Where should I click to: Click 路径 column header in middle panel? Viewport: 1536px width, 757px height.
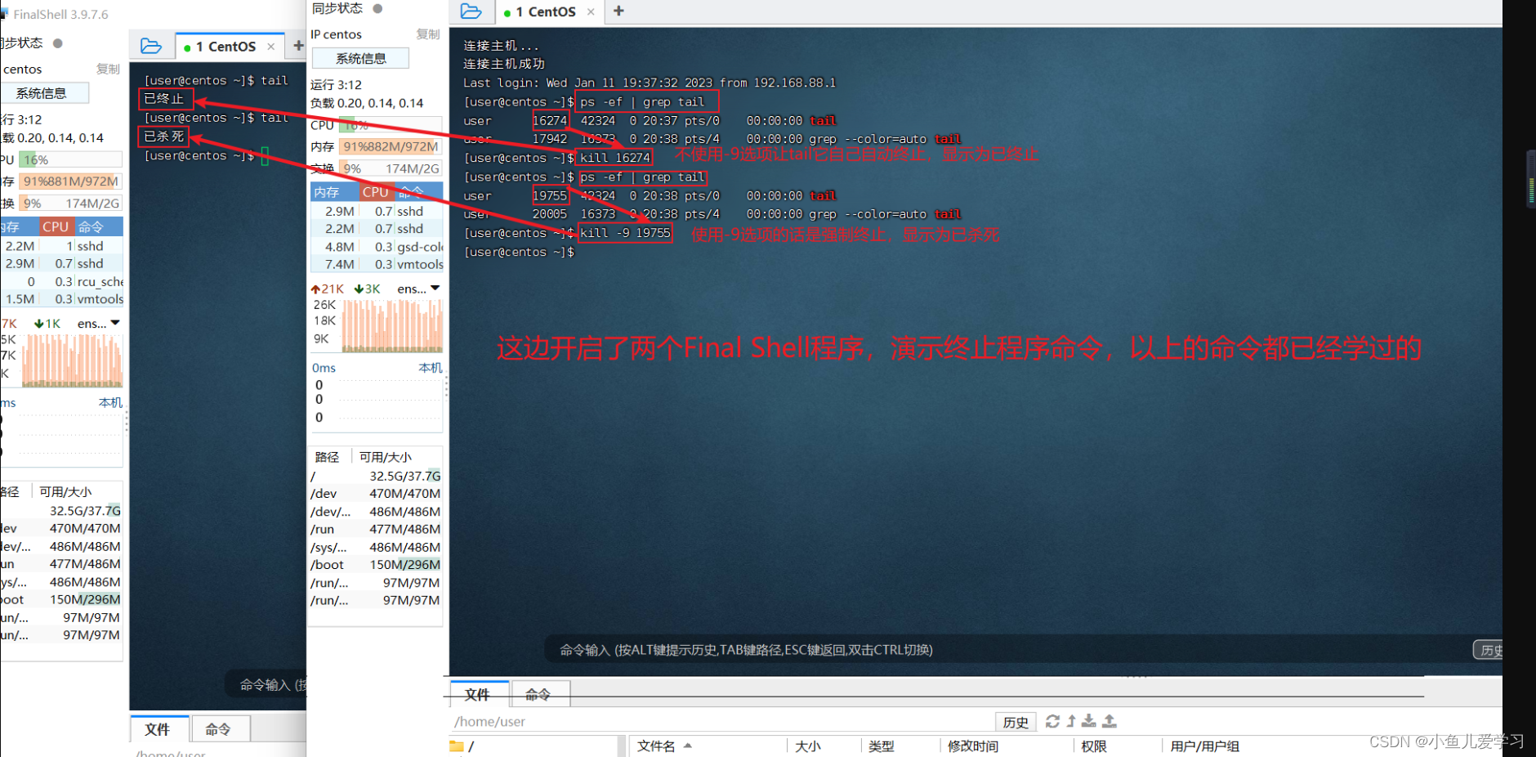[328, 457]
